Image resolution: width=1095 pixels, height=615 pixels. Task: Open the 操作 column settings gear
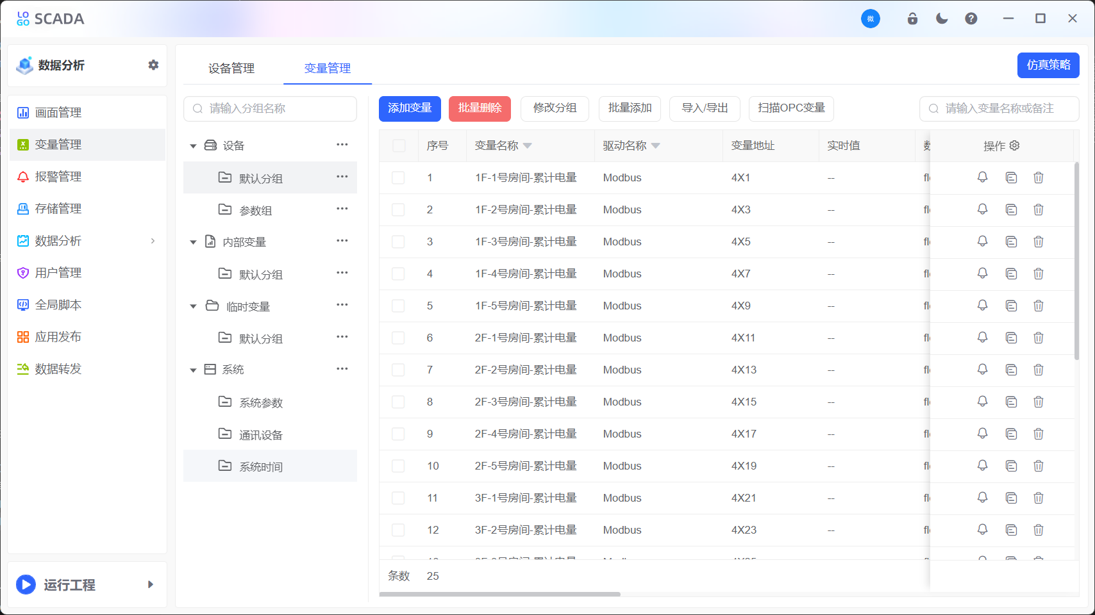tap(1014, 145)
